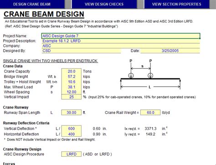Click the AISC Design Procedure label
Image resolution: width=216 pixels, height=165 pixels.
click(x=24, y=154)
